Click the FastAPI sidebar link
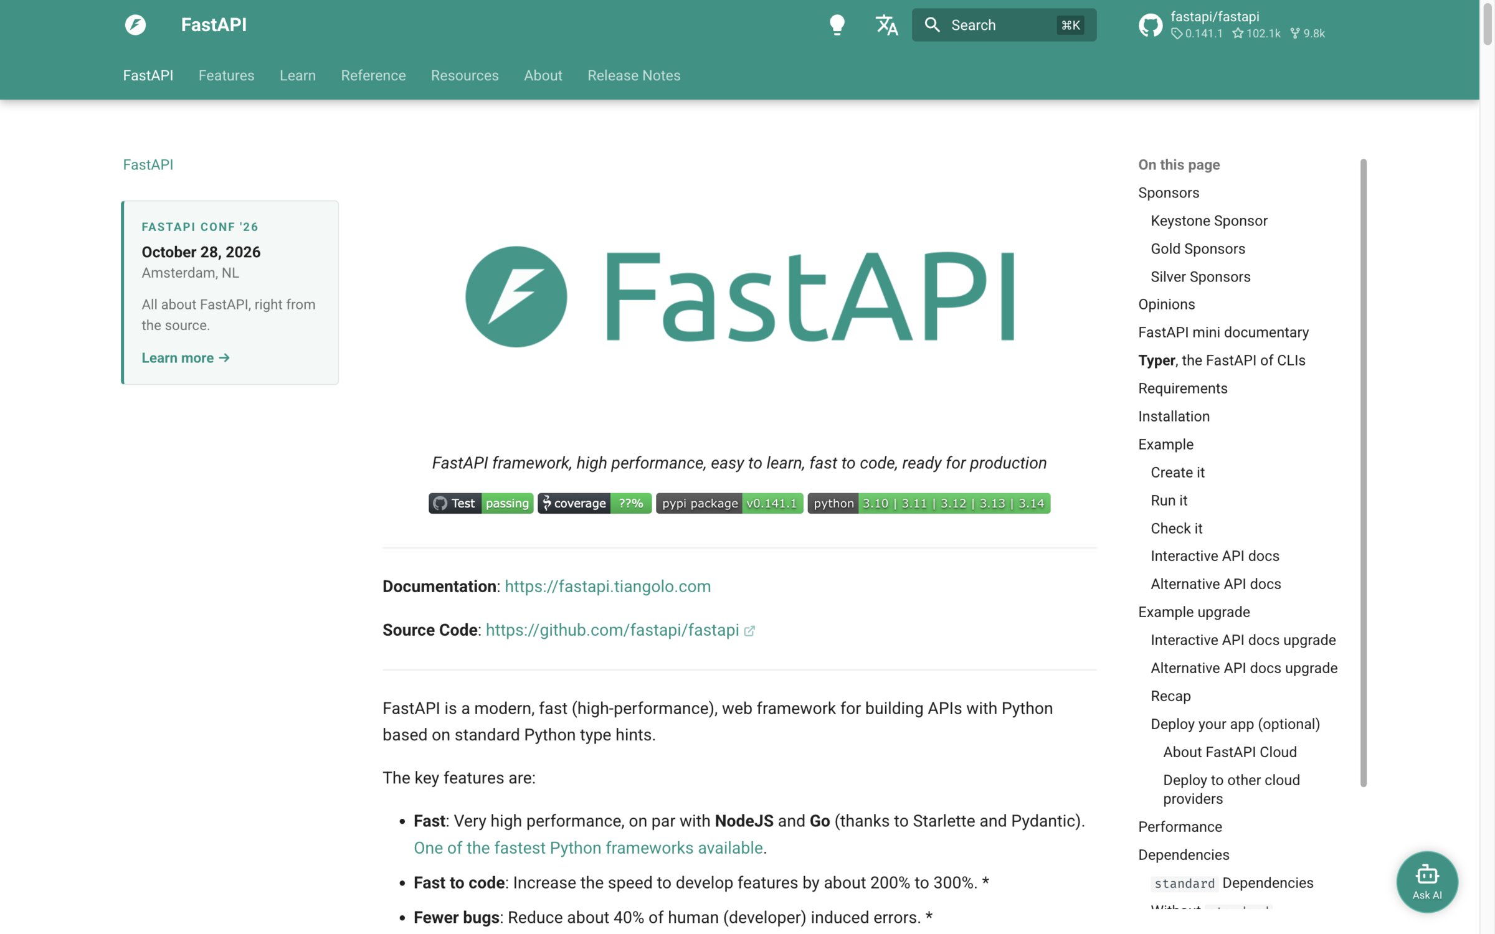The image size is (1495, 934). [148, 164]
